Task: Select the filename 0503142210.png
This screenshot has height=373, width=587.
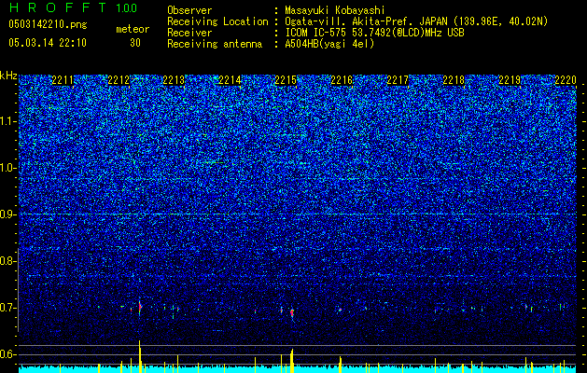Action: click(48, 24)
